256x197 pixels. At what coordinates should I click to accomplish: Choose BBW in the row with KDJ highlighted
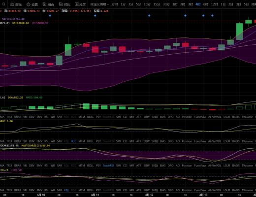click(x=146, y=190)
